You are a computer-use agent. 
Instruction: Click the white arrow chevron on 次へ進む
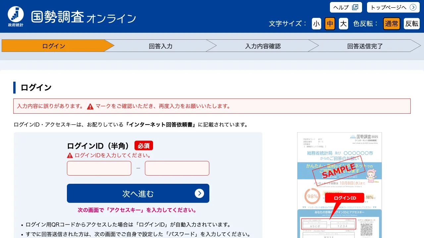[200, 193]
